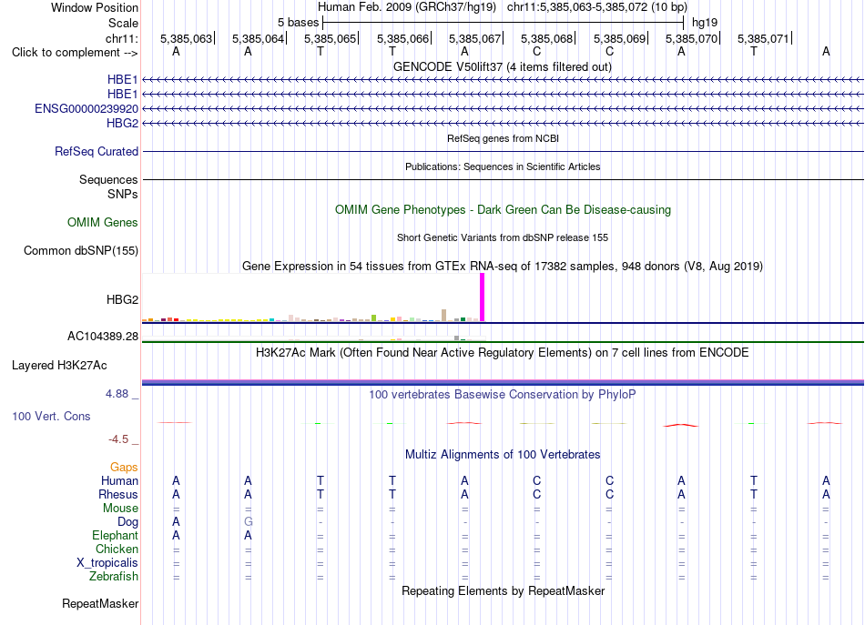Viewport: 865px width, 625px height.
Task: Click the X_tropicalis species row label
Action: [107, 563]
